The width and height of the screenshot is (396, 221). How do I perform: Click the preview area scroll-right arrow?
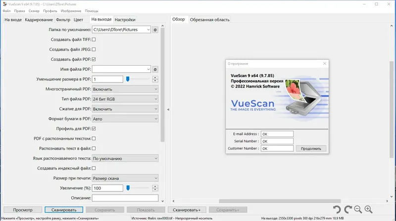click(387, 201)
